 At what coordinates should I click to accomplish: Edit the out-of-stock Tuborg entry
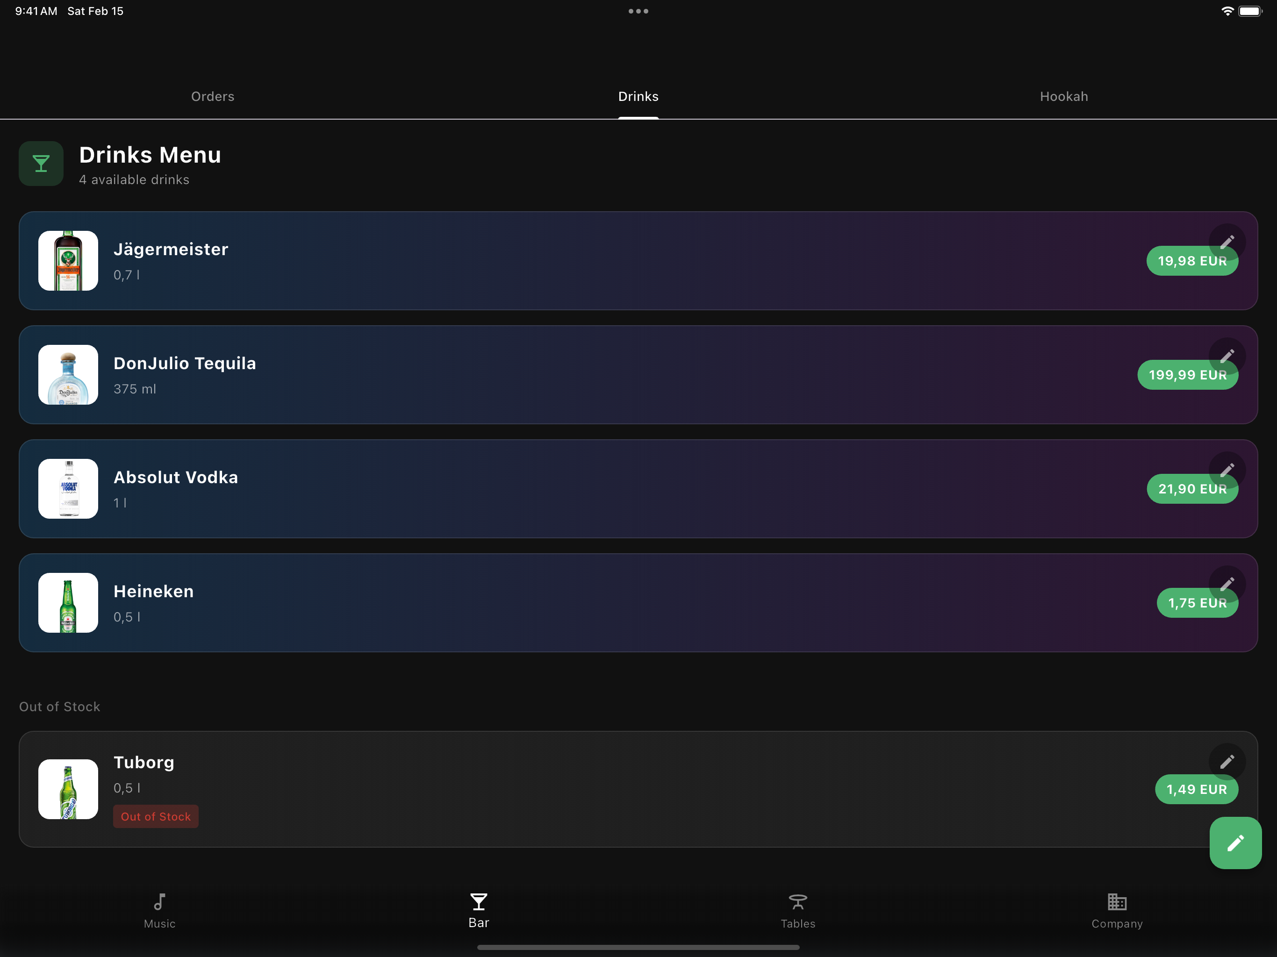pos(1227,761)
